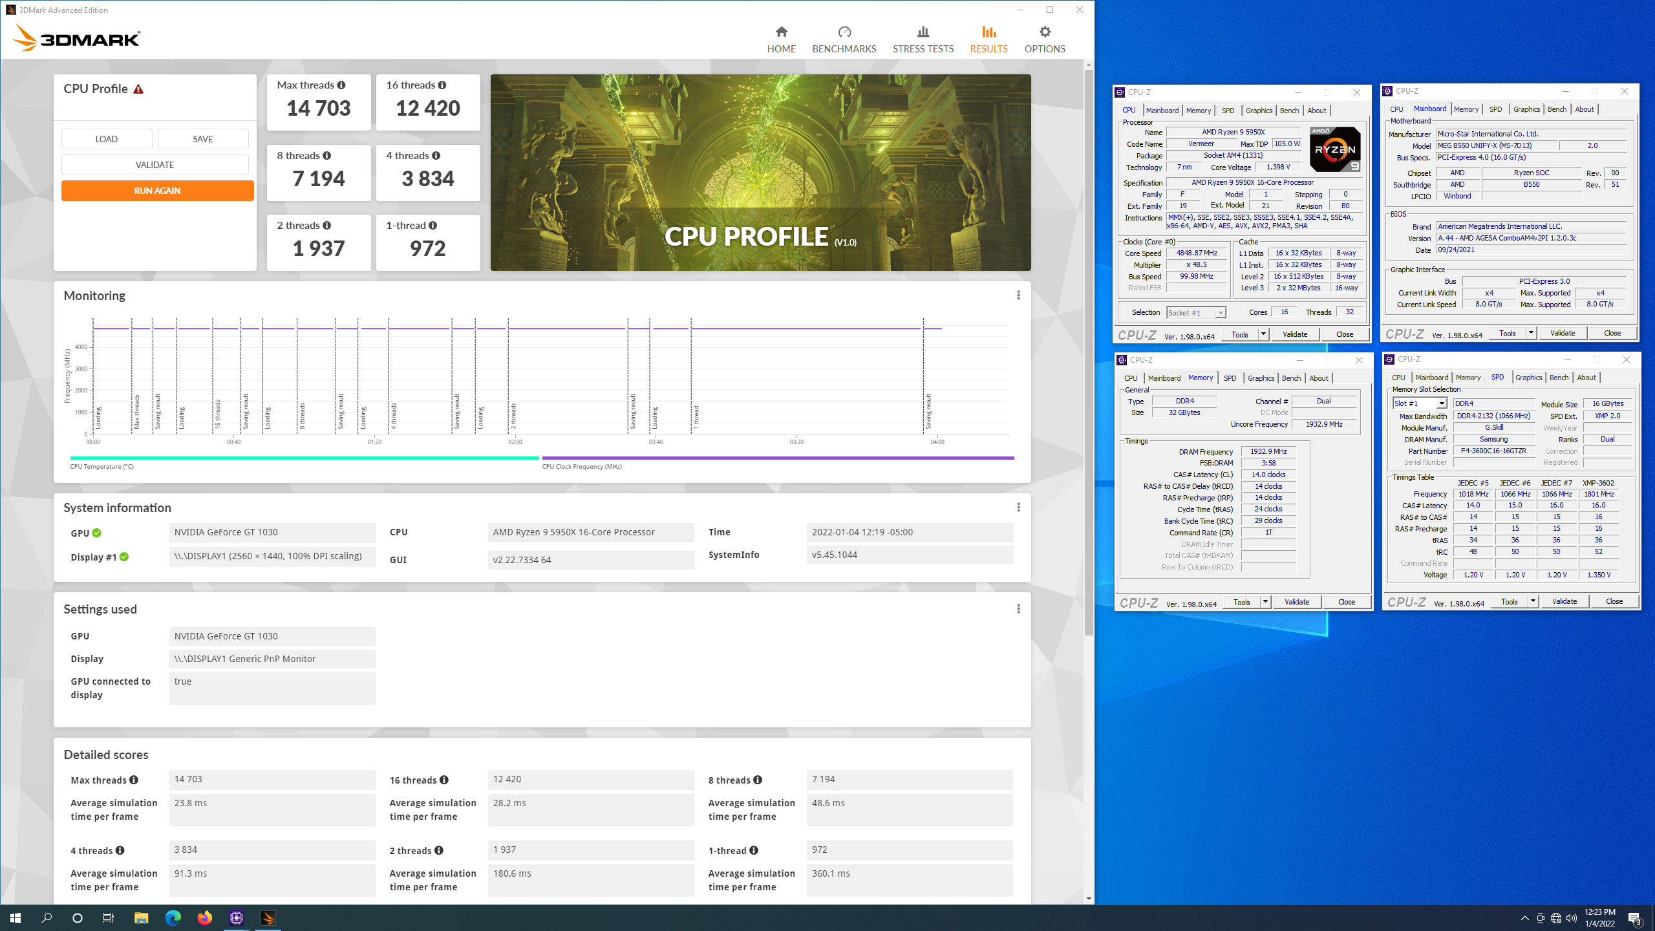
Task: Show info for 4 threads score
Action: (x=436, y=156)
